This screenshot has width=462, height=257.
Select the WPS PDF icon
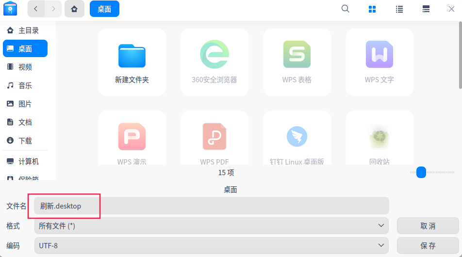214,136
